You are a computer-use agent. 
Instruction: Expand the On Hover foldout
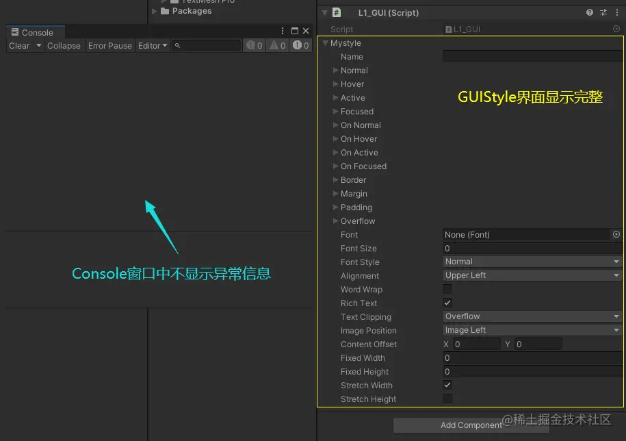(x=335, y=138)
